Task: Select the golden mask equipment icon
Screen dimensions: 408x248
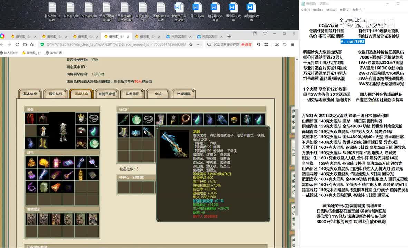Action: click(x=81, y=119)
